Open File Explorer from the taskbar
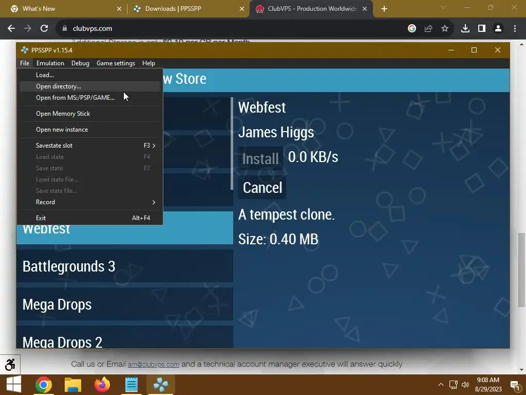This screenshot has height=395, width=526. click(x=73, y=385)
